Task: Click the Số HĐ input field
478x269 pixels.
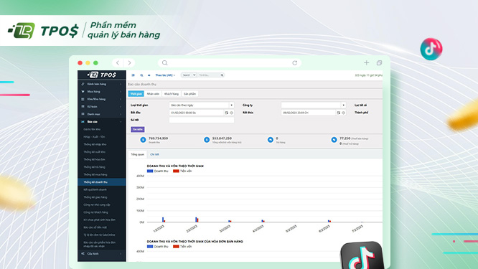Action: 202,120
